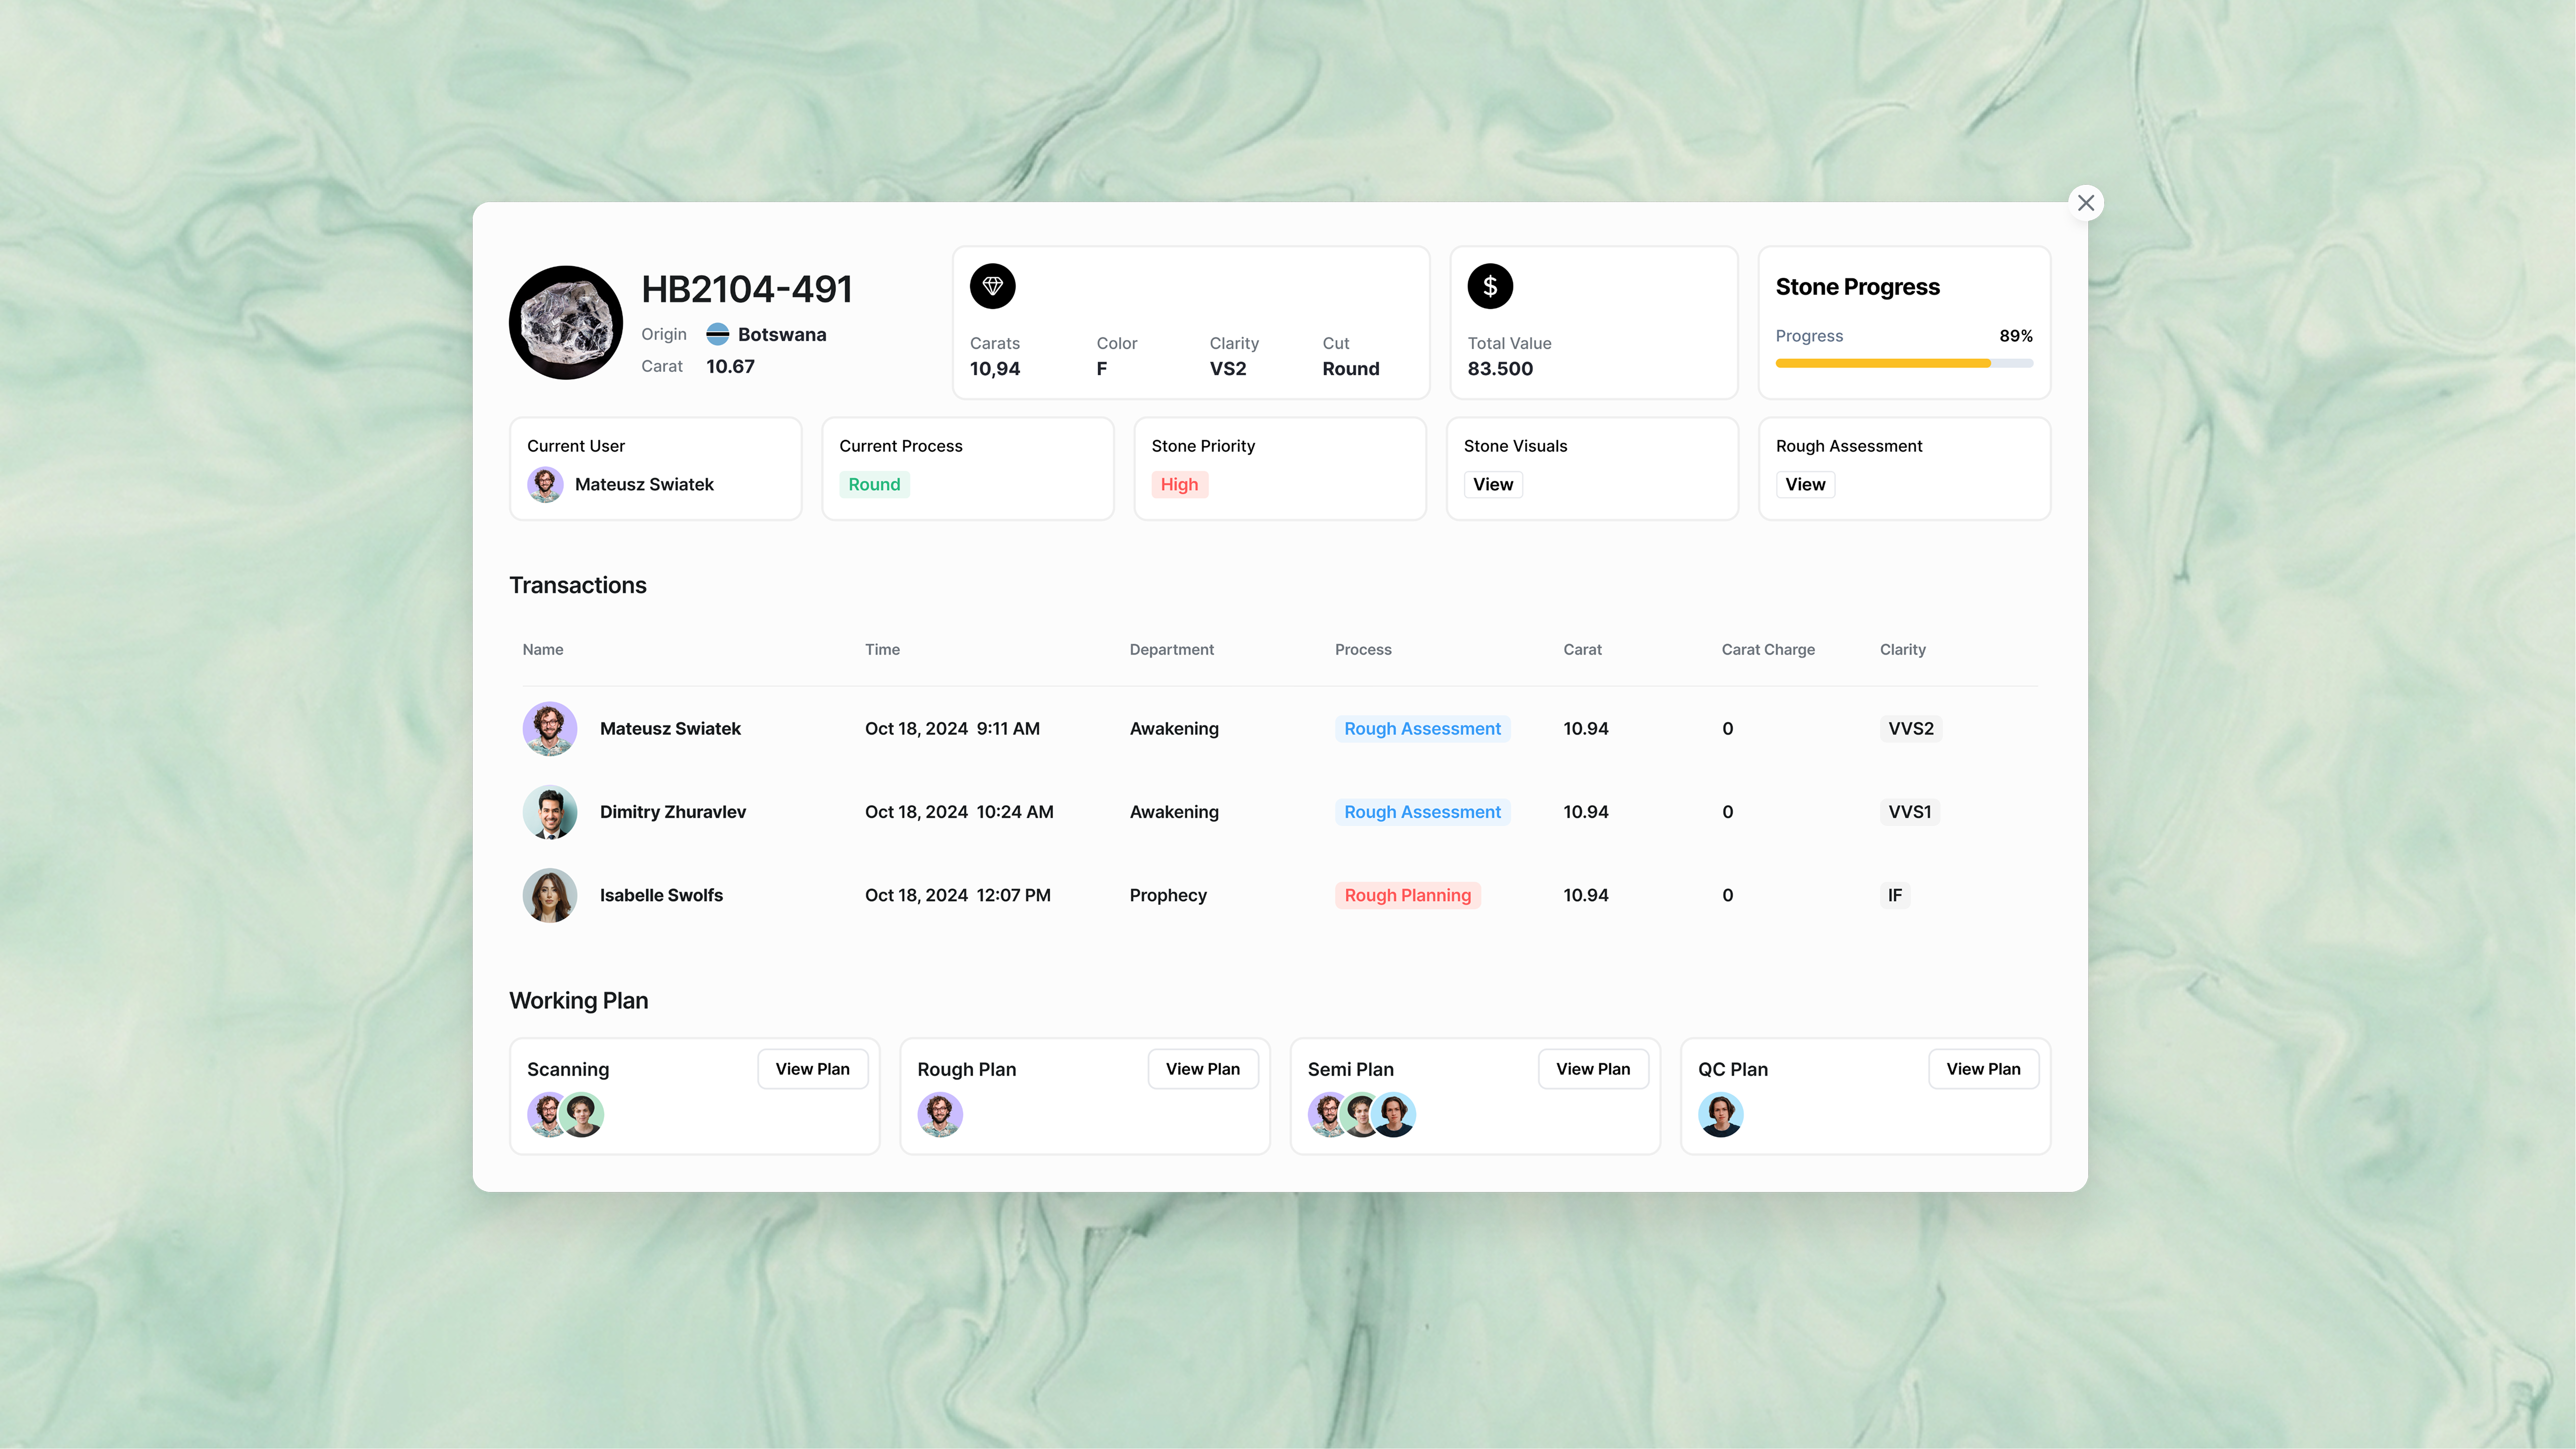The height and width of the screenshot is (1449, 2576).
Task: Click the Cut value Round
Action: click(x=1350, y=369)
